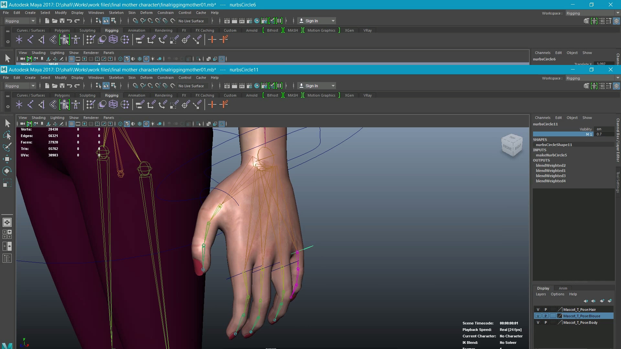Open the Skeleton menu
Screen dimensions: 621x349
pos(116,78)
